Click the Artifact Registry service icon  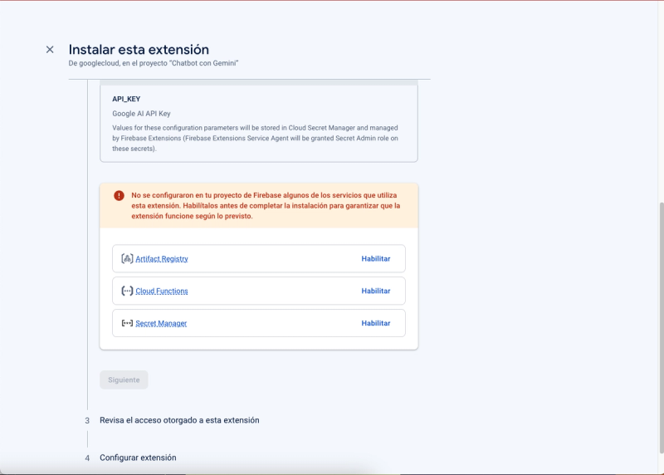(x=127, y=259)
